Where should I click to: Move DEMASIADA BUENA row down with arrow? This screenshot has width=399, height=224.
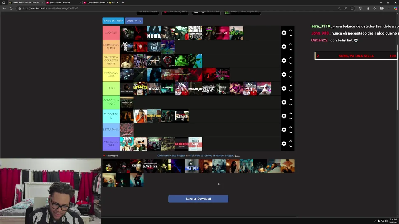point(291,49)
